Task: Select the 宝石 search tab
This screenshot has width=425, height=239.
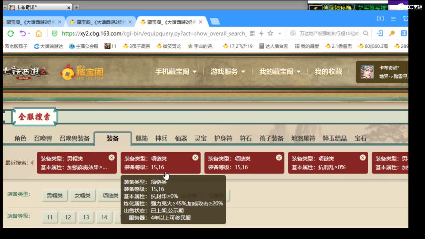Action: tap(360, 138)
